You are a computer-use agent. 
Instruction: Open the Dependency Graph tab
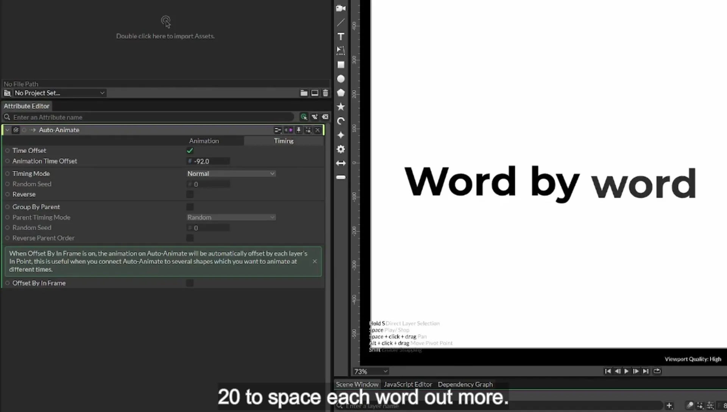[x=465, y=384]
